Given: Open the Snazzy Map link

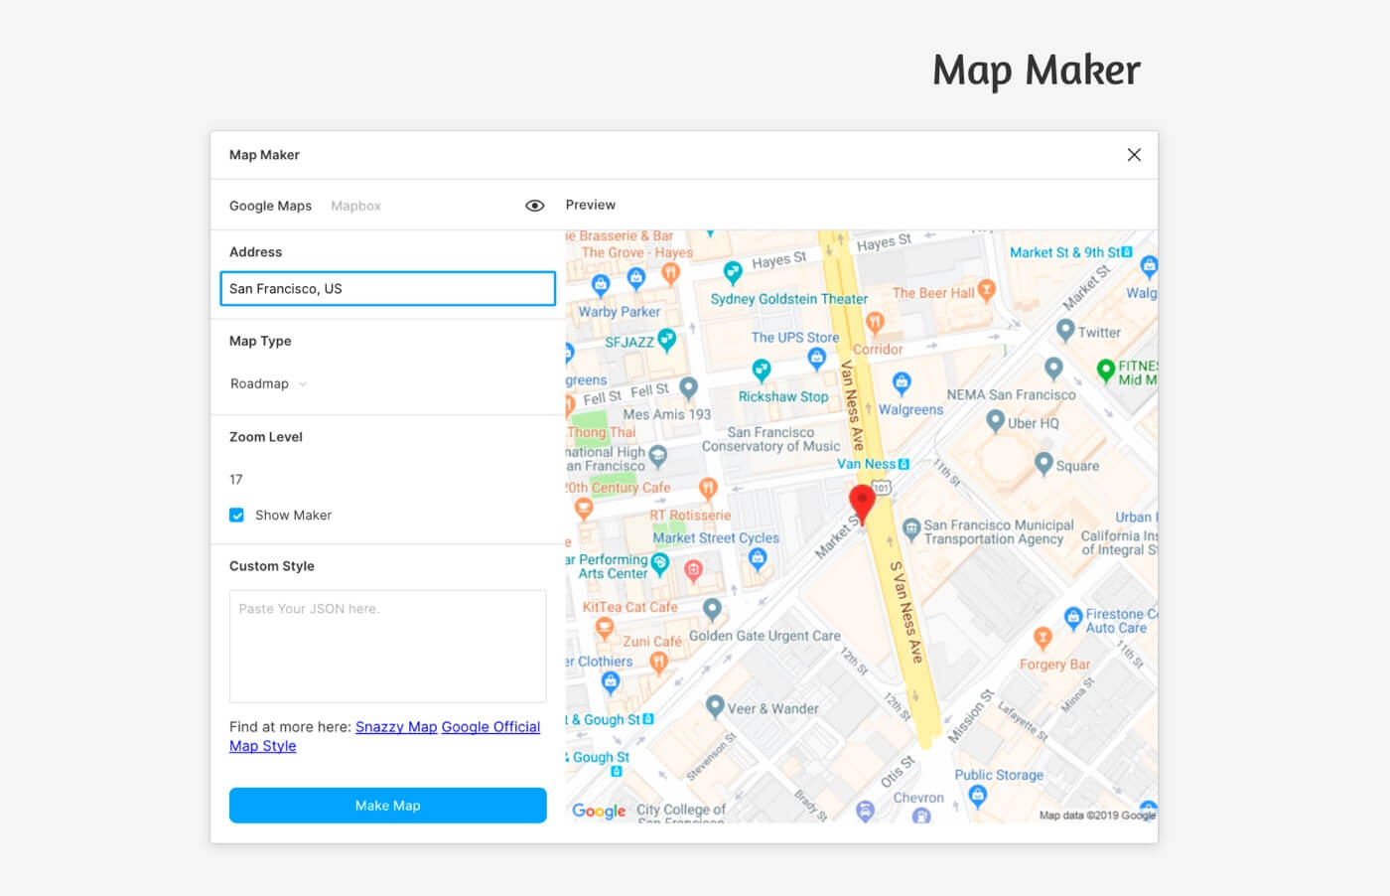Looking at the screenshot, I should (396, 727).
